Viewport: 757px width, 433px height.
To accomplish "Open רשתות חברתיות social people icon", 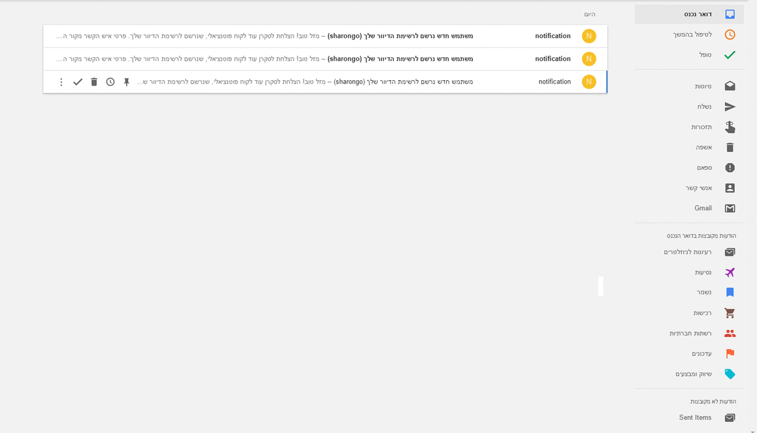I will (x=729, y=333).
